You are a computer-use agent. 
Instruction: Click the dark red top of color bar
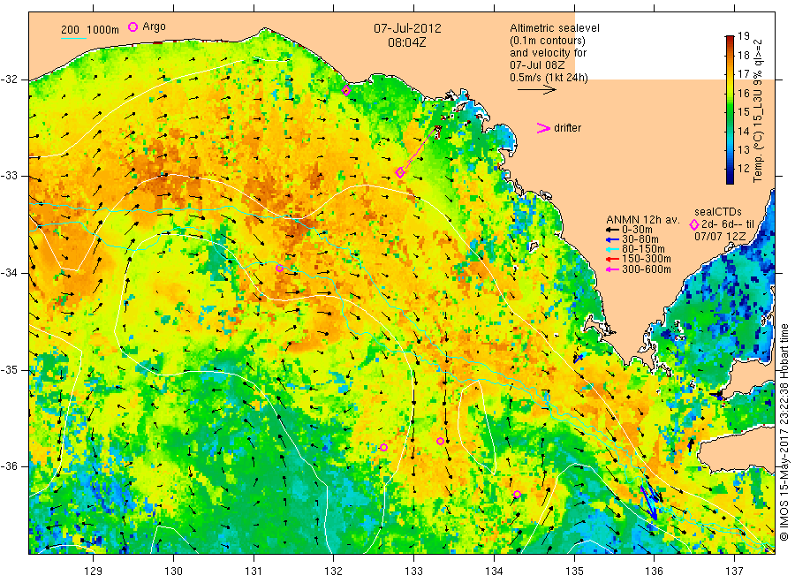[x=730, y=39]
